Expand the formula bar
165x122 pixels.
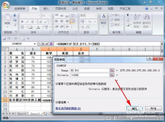(x=162, y=44)
